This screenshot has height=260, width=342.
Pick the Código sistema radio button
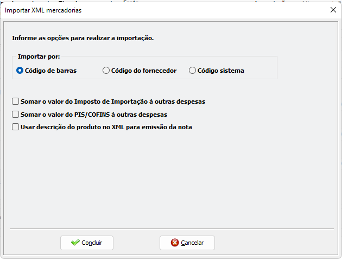192,71
